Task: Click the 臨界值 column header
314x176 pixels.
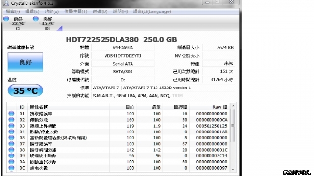Action: point(176,107)
